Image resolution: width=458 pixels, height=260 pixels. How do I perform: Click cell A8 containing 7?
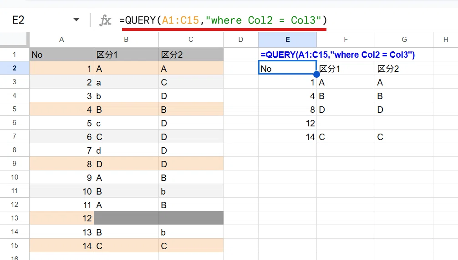61,150
